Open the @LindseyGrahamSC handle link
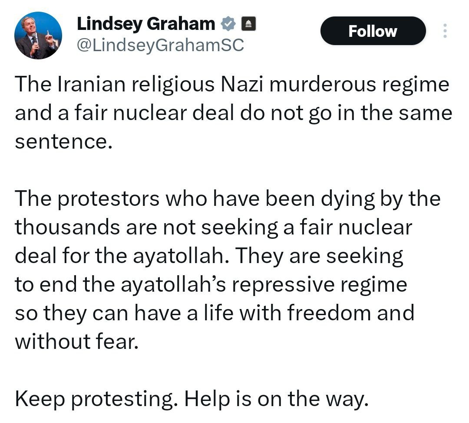 point(161,44)
